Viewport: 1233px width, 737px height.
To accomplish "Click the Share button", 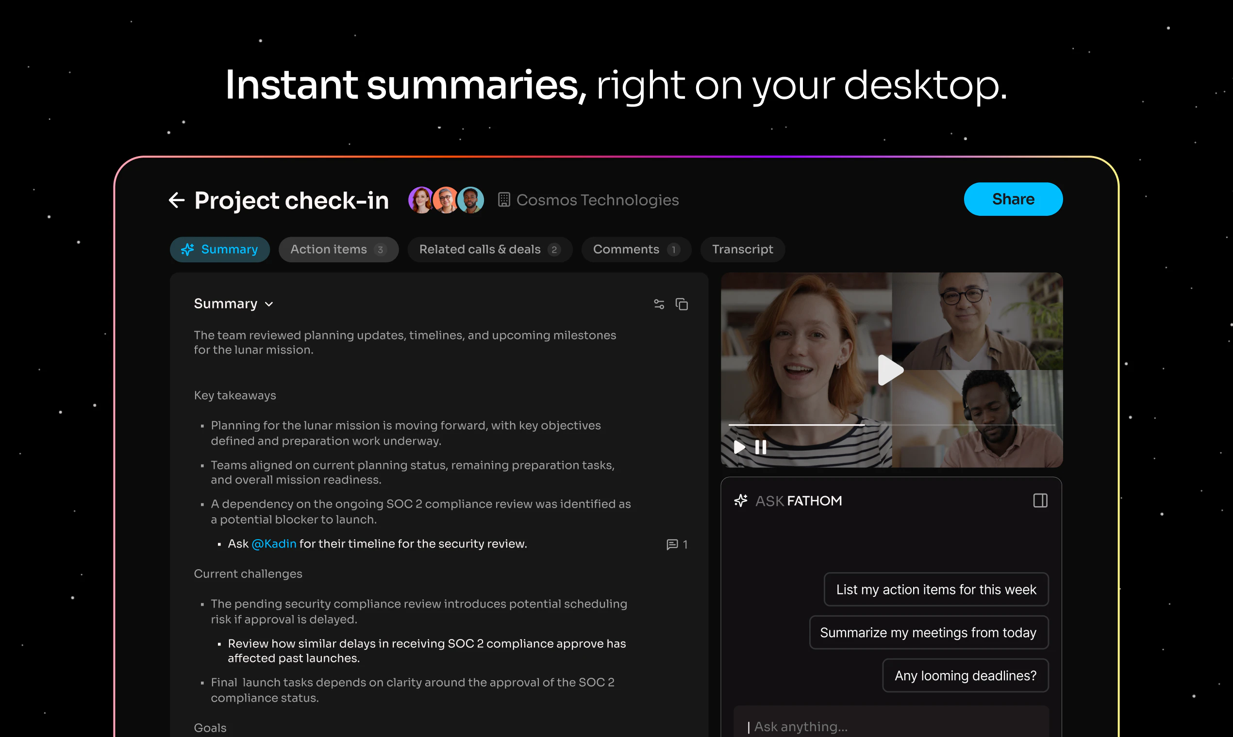I will (x=1013, y=199).
